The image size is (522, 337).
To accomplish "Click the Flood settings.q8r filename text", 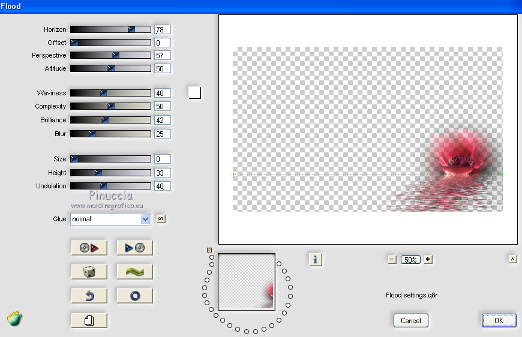I will click(412, 295).
